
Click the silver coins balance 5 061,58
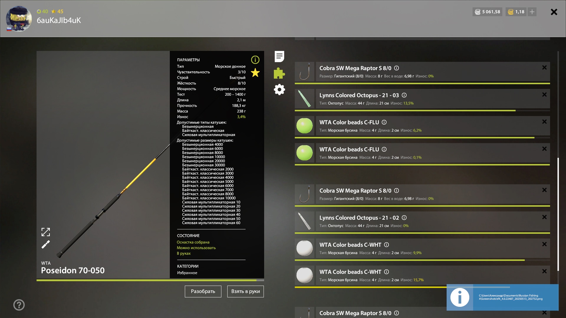[488, 12]
